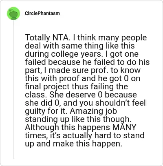
Task: Click the phrase "final project"
Action: click(x=47, y=87)
